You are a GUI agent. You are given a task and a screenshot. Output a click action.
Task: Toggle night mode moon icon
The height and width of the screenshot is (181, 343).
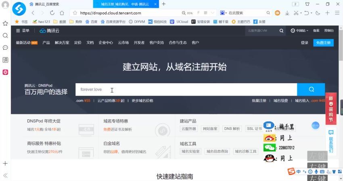[318, 13]
